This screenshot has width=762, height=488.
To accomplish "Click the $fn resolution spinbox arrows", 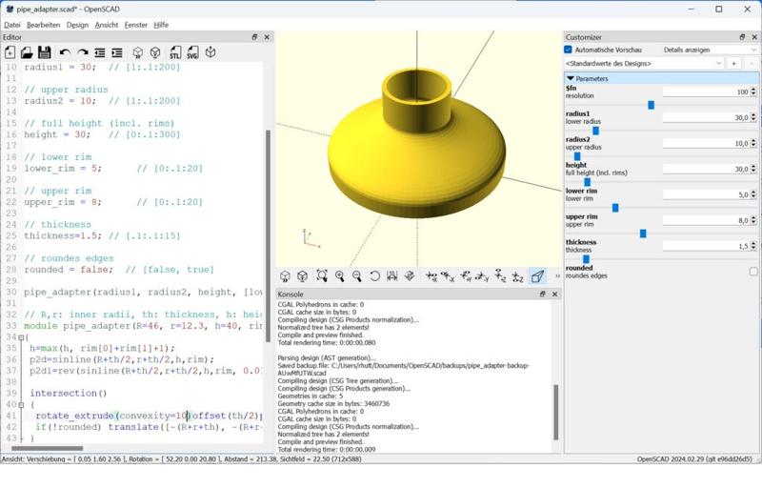I will coord(753,91).
